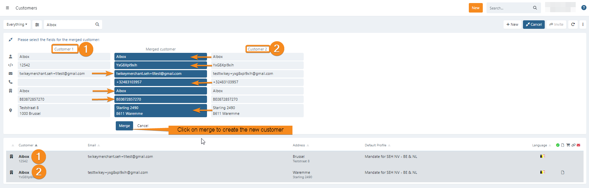This screenshot has width=589, height=188.
Task: Click the shopping cart column header icon
Action: point(568,145)
